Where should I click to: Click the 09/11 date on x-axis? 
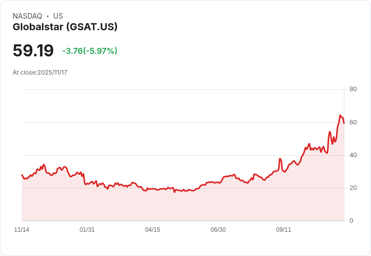click(x=283, y=230)
